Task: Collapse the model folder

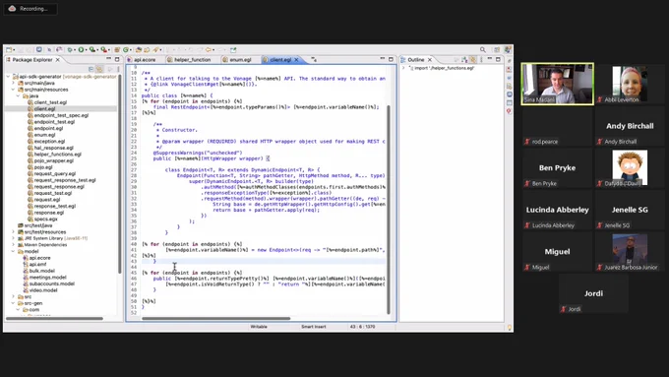Action: tap(13, 251)
